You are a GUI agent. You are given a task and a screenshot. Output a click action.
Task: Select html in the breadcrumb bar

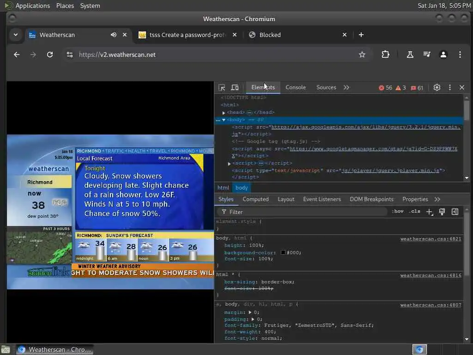point(223,188)
